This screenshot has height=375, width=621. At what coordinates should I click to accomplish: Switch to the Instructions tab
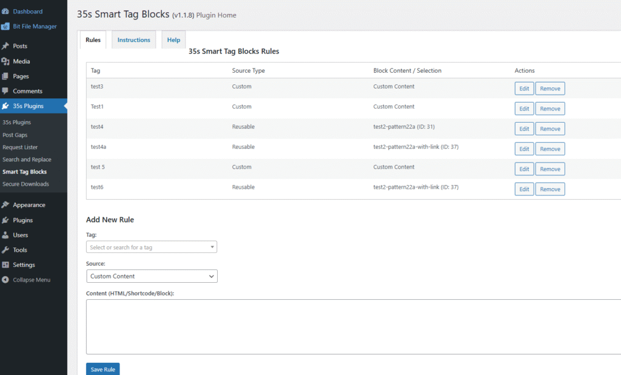[x=133, y=40]
